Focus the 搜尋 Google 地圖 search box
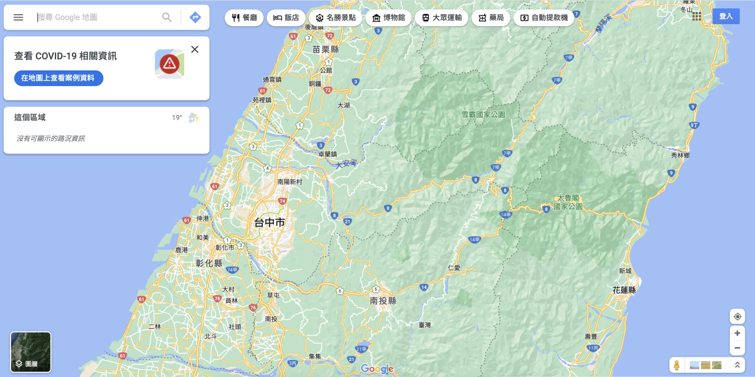This screenshot has height=377, width=755. pyautogui.click(x=96, y=17)
